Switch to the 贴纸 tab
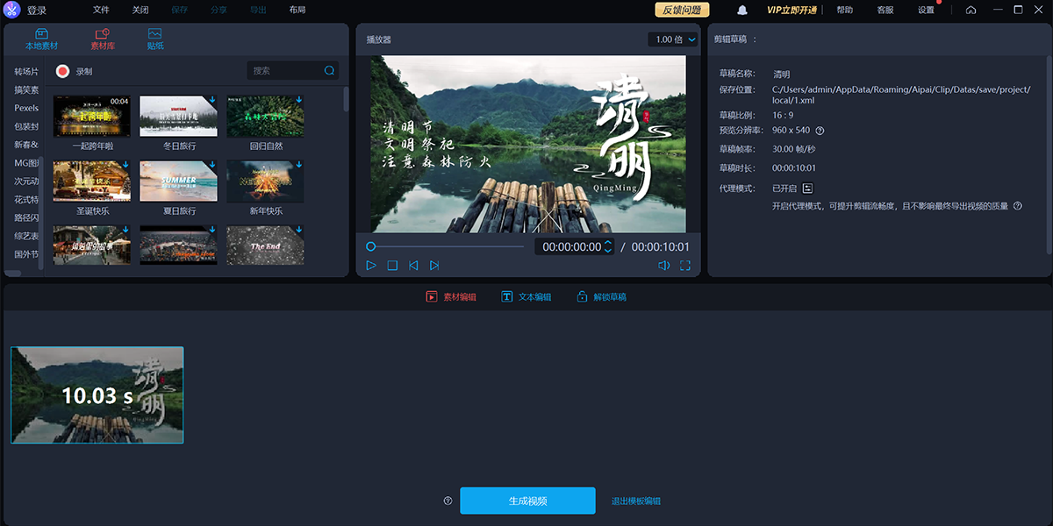 (x=155, y=39)
